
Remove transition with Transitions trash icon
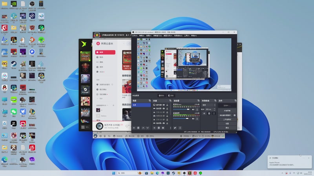[209, 113]
